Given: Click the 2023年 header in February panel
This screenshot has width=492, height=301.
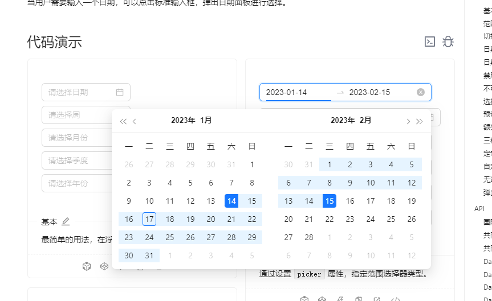Looking at the screenshot, I should tap(343, 120).
